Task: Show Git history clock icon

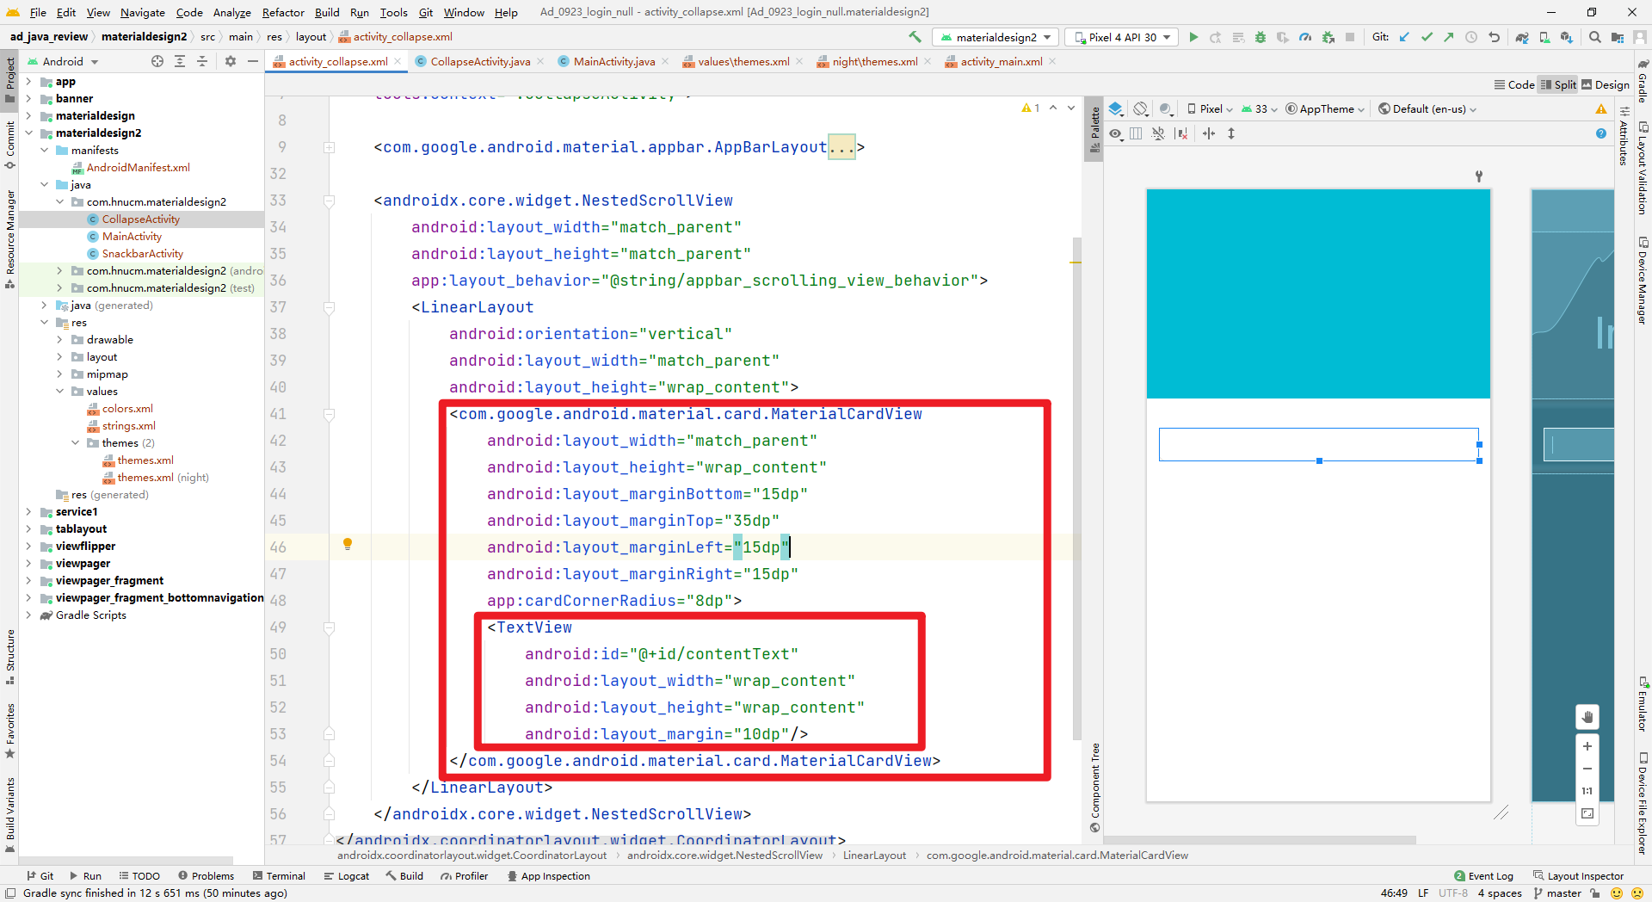Action: click(x=1471, y=37)
